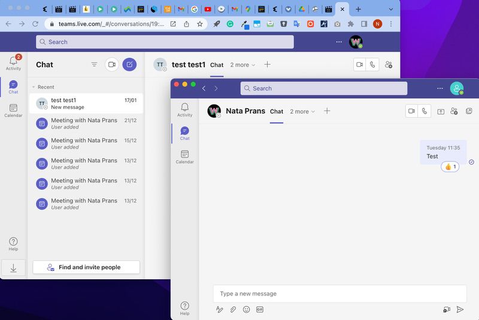
Task: Open profile avatar in browser Teams header
Action: pos(356,42)
